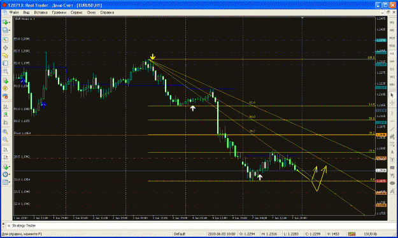Switch chart to Candlesticks mode
This screenshot has width=398, height=238.
[5, 115]
